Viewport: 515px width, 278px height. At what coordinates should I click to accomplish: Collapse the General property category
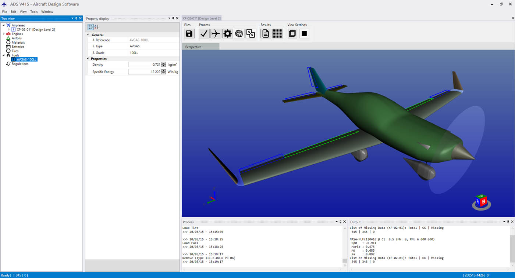(x=88, y=35)
